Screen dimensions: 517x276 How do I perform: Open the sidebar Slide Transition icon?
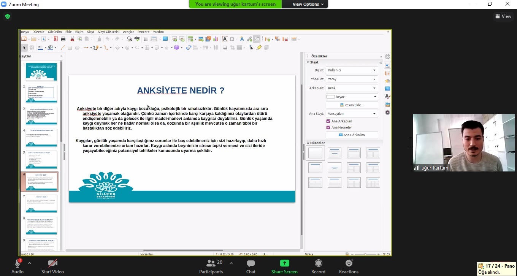point(387,73)
